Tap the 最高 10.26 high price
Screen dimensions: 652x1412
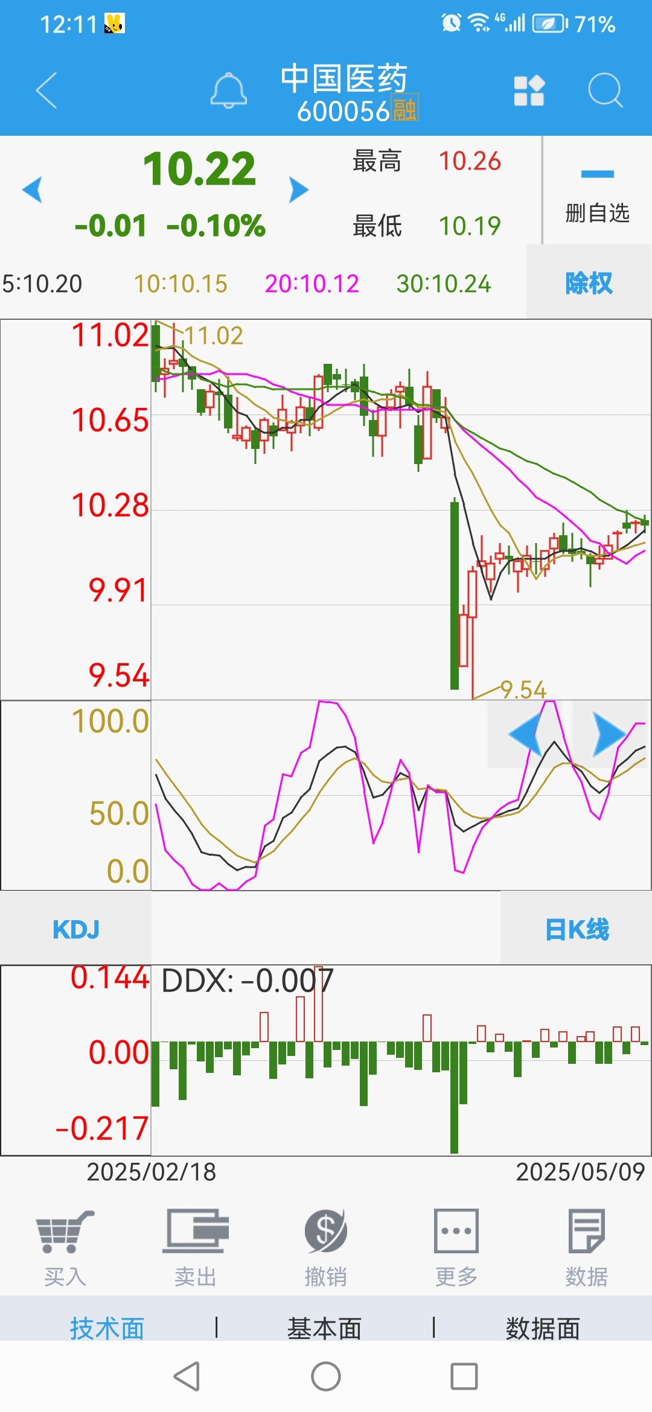click(x=427, y=161)
